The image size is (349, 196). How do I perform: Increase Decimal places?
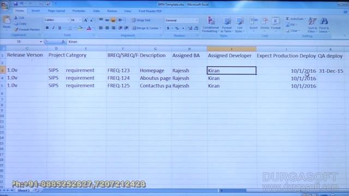click(190, 28)
